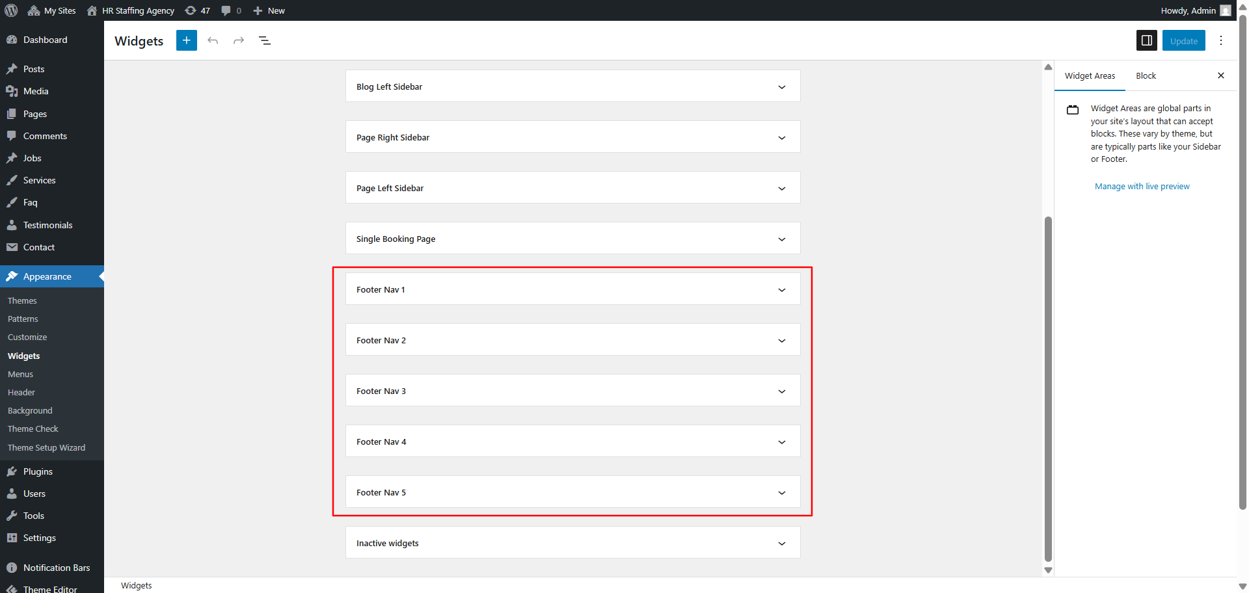1249x593 pixels.
Task: Open the WordPress logo menu
Action: click(x=10, y=10)
